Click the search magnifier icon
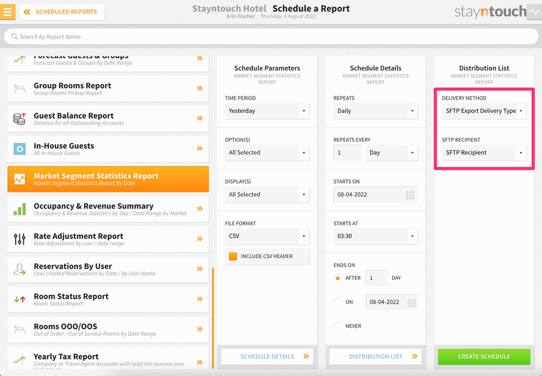 point(14,36)
